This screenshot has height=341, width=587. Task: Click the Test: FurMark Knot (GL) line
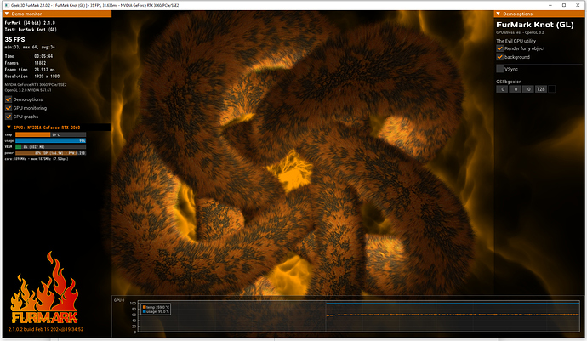click(x=31, y=30)
